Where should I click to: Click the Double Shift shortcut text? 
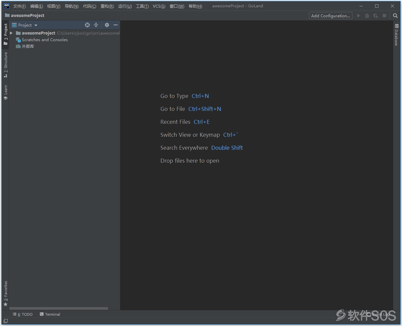click(x=227, y=148)
